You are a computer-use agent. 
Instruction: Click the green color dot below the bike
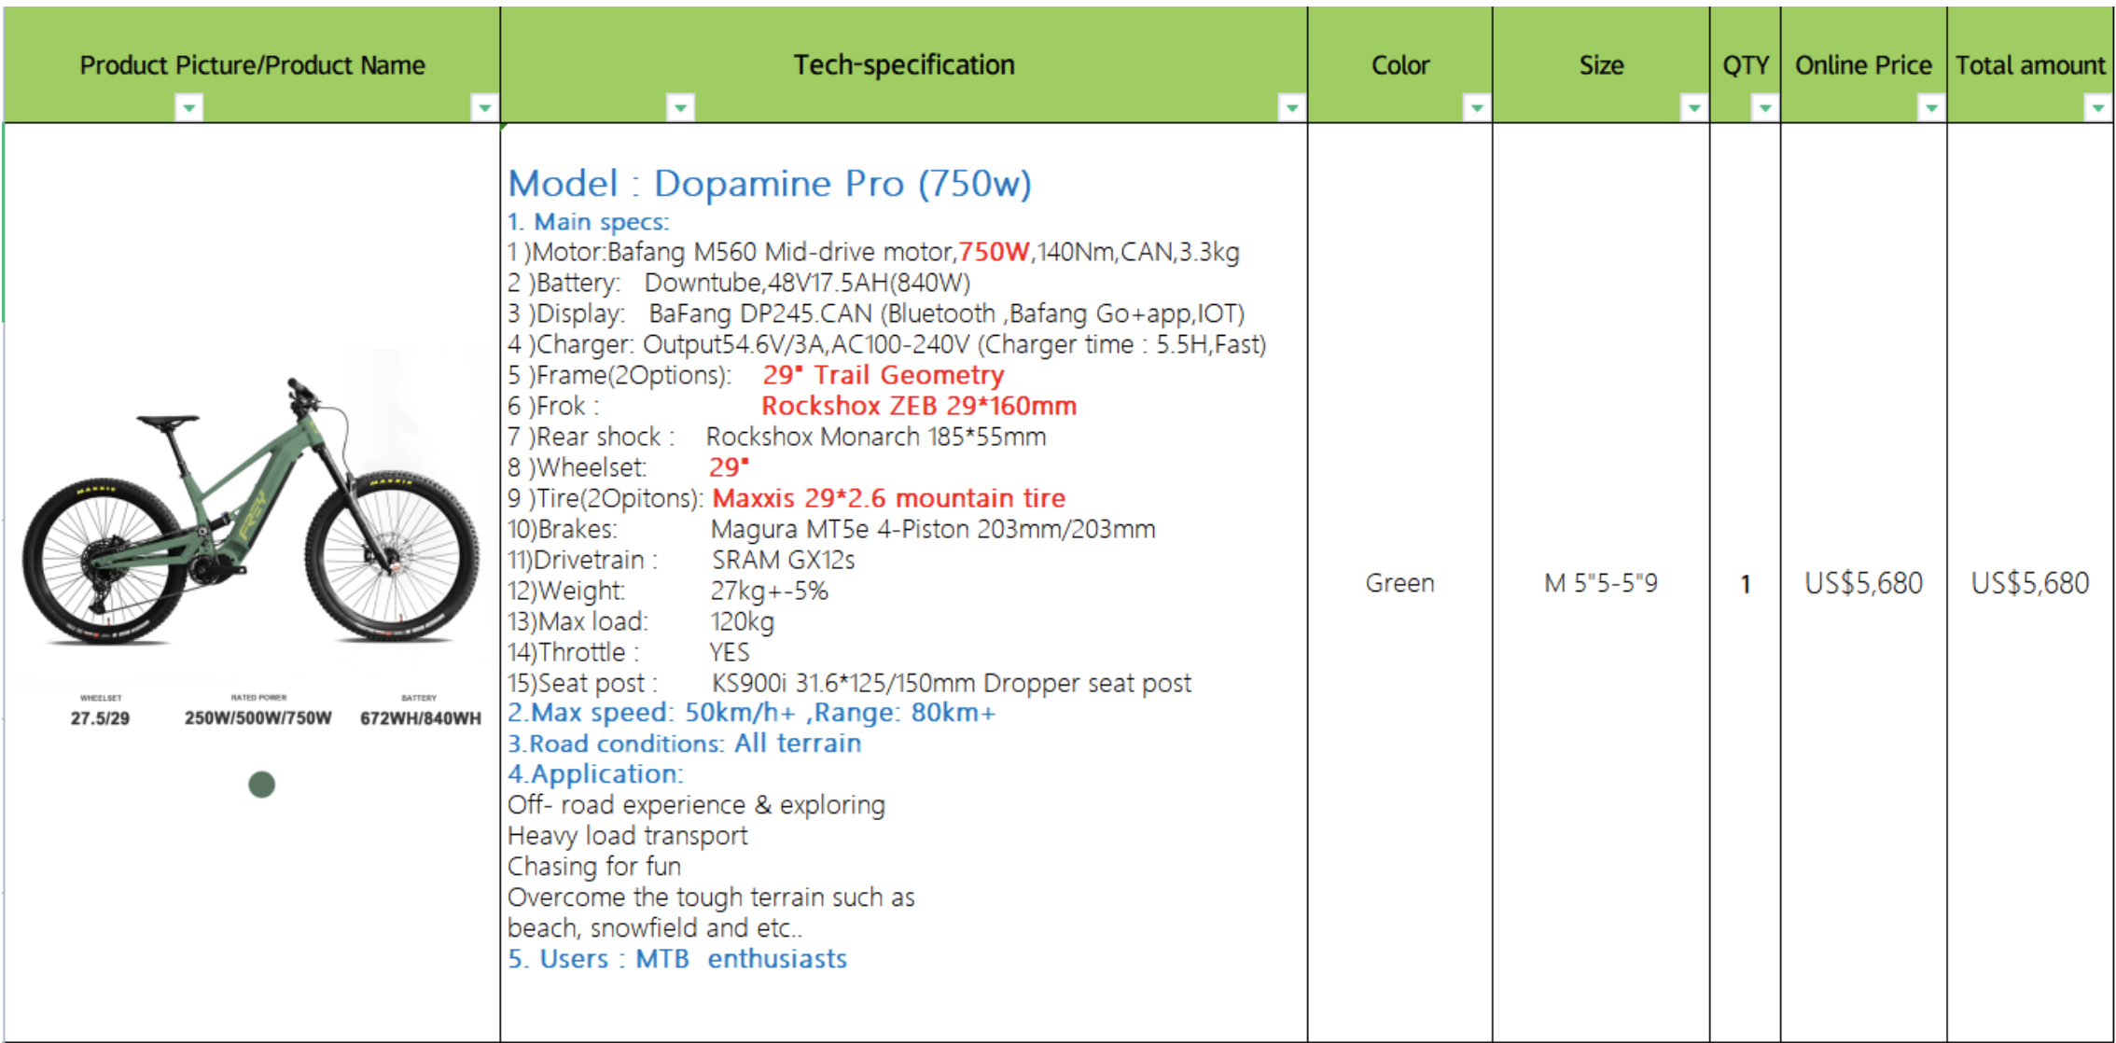tap(262, 785)
